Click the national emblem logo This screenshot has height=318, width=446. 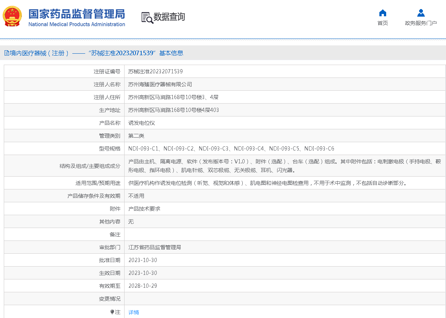click(x=12, y=17)
